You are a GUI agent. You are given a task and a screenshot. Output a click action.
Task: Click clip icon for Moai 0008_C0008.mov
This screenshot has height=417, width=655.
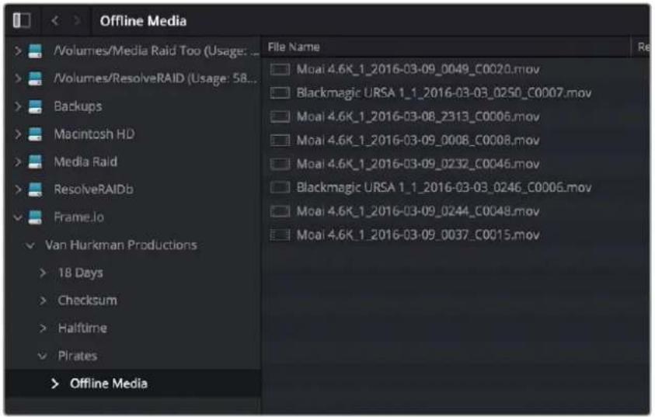point(280,141)
